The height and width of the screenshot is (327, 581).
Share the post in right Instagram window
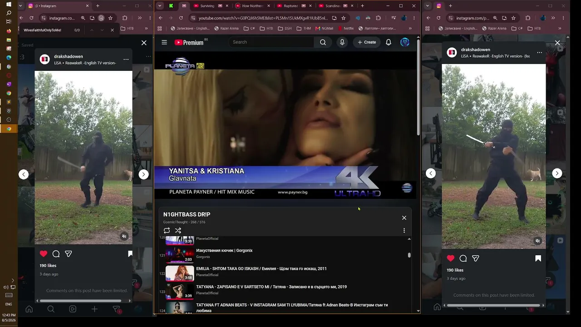[x=476, y=258]
